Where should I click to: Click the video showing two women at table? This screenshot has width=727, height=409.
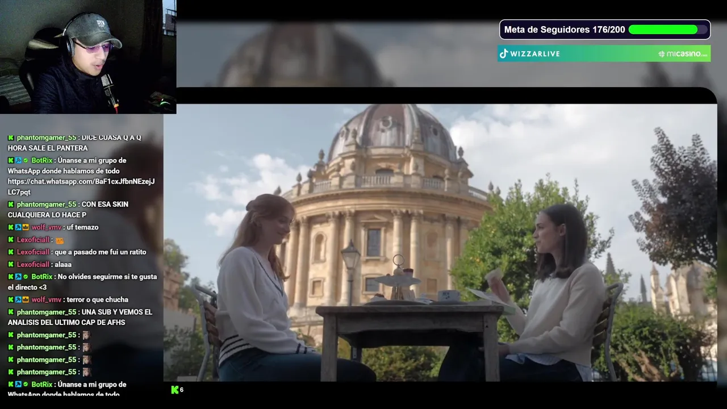tap(440, 243)
